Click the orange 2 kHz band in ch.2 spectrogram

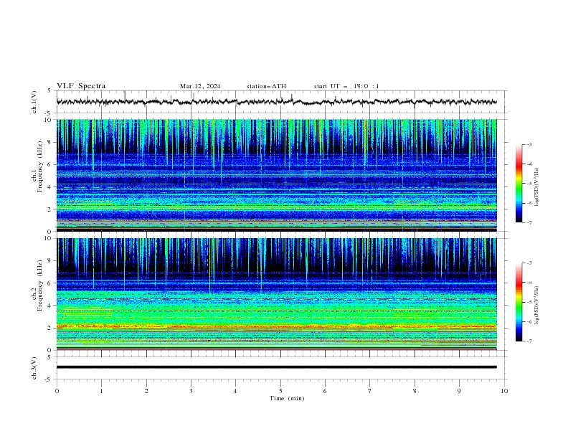(x=276, y=327)
